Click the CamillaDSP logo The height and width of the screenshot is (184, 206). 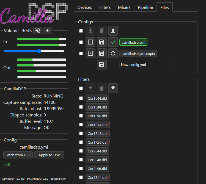(34, 13)
